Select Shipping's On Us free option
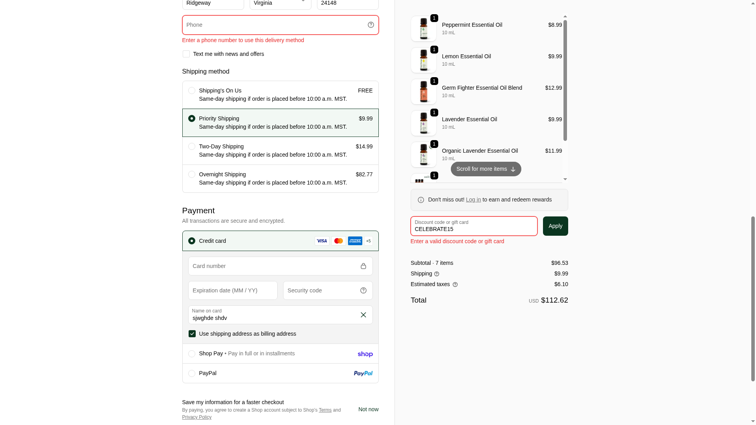The height and width of the screenshot is (425, 756). (280, 95)
